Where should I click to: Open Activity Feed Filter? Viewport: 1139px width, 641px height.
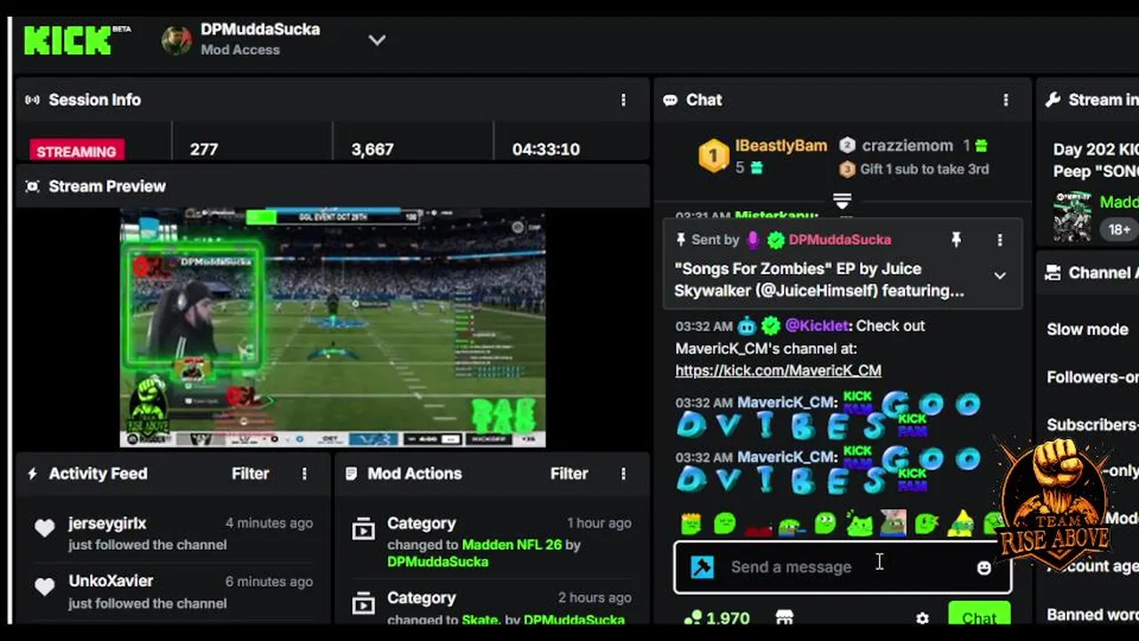coord(250,474)
